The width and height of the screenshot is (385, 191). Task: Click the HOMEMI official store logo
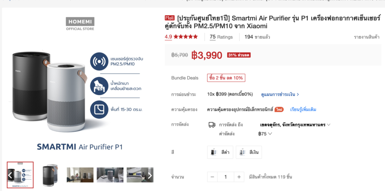click(80, 24)
